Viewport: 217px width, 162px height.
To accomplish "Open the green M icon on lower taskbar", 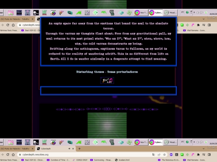I will coord(79,142).
